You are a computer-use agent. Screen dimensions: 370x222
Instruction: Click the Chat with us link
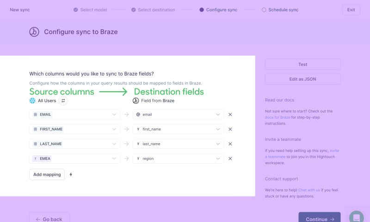coord(309,190)
